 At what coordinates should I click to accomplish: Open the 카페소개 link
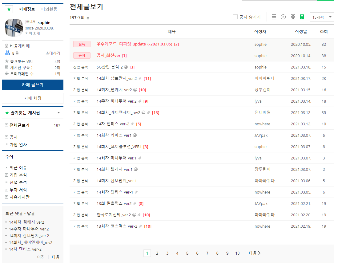coord(33,33)
